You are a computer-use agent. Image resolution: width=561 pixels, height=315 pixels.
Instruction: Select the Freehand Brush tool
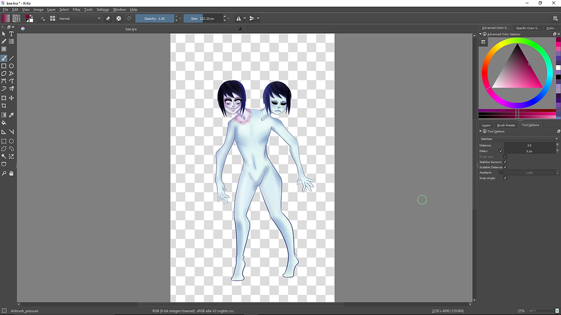pyautogui.click(x=3, y=58)
